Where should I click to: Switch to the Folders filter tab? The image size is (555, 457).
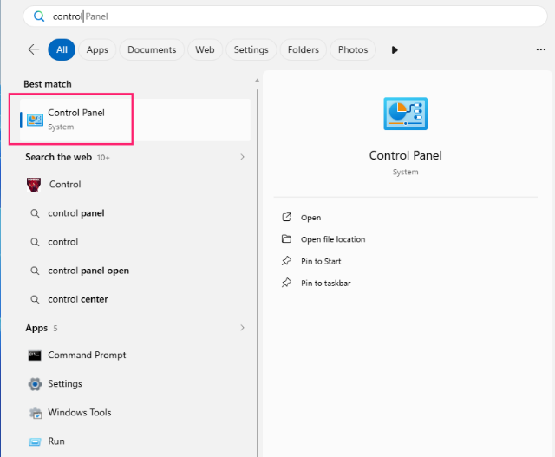tap(304, 49)
